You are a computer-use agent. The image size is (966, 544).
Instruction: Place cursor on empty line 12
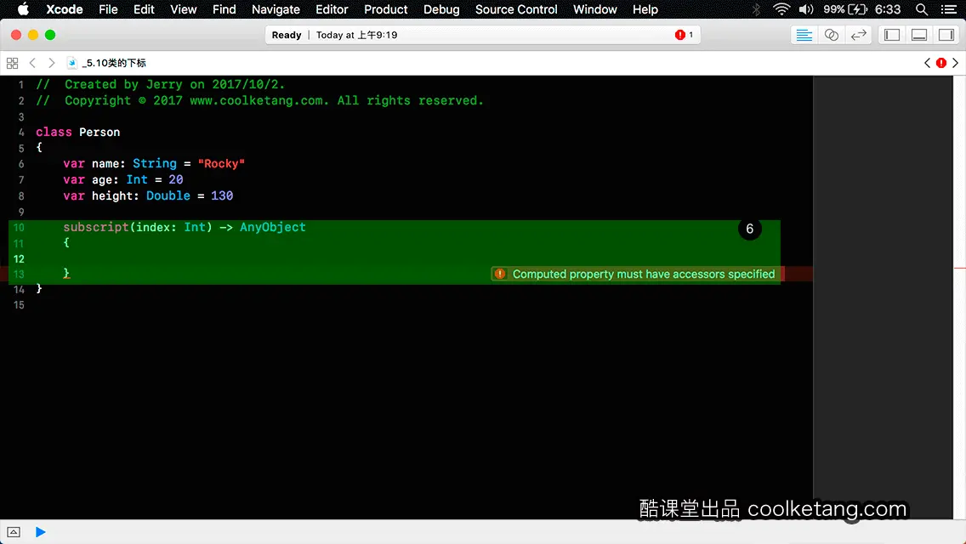(395, 258)
